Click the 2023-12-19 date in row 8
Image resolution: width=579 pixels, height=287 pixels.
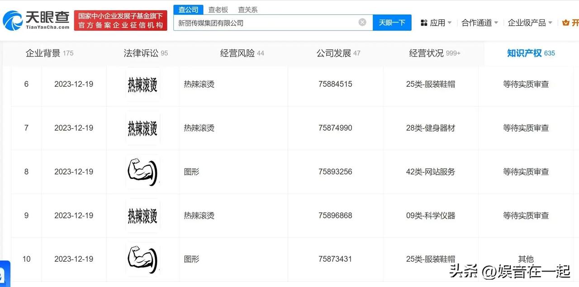coord(74,172)
